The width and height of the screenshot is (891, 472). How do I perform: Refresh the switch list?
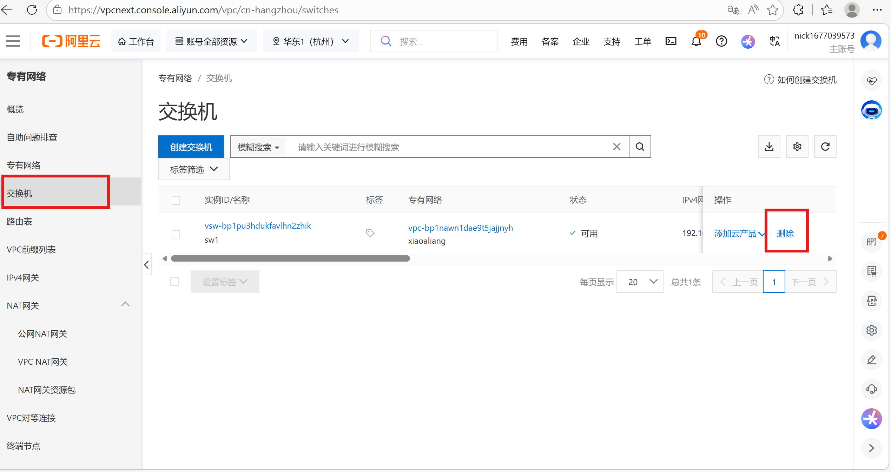[825, 147]
